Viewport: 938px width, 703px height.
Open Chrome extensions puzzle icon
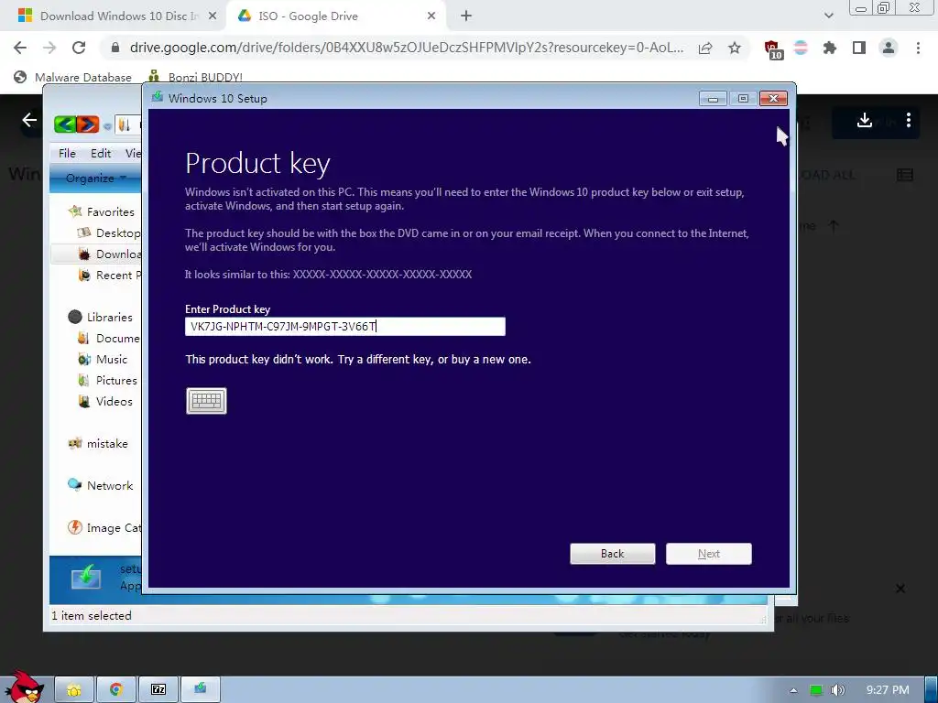tap(830, 48)
